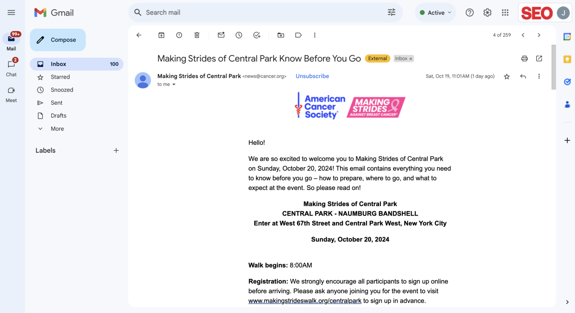
Task: Hide the side panel chevron
Action: [x=567, y=302]
